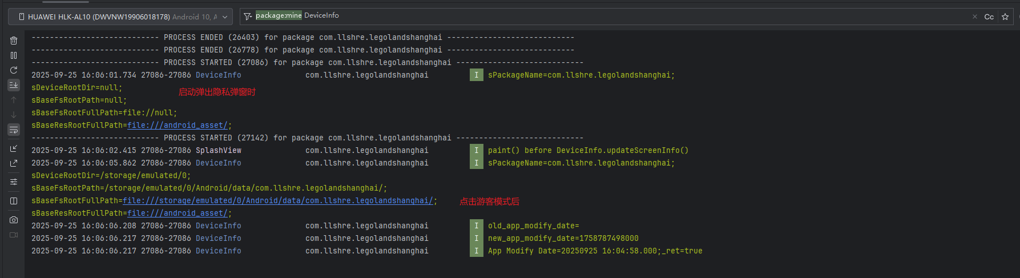Screen dimensions: 1020x278
Task: Pause the logcat output
Action: (14, 55)
